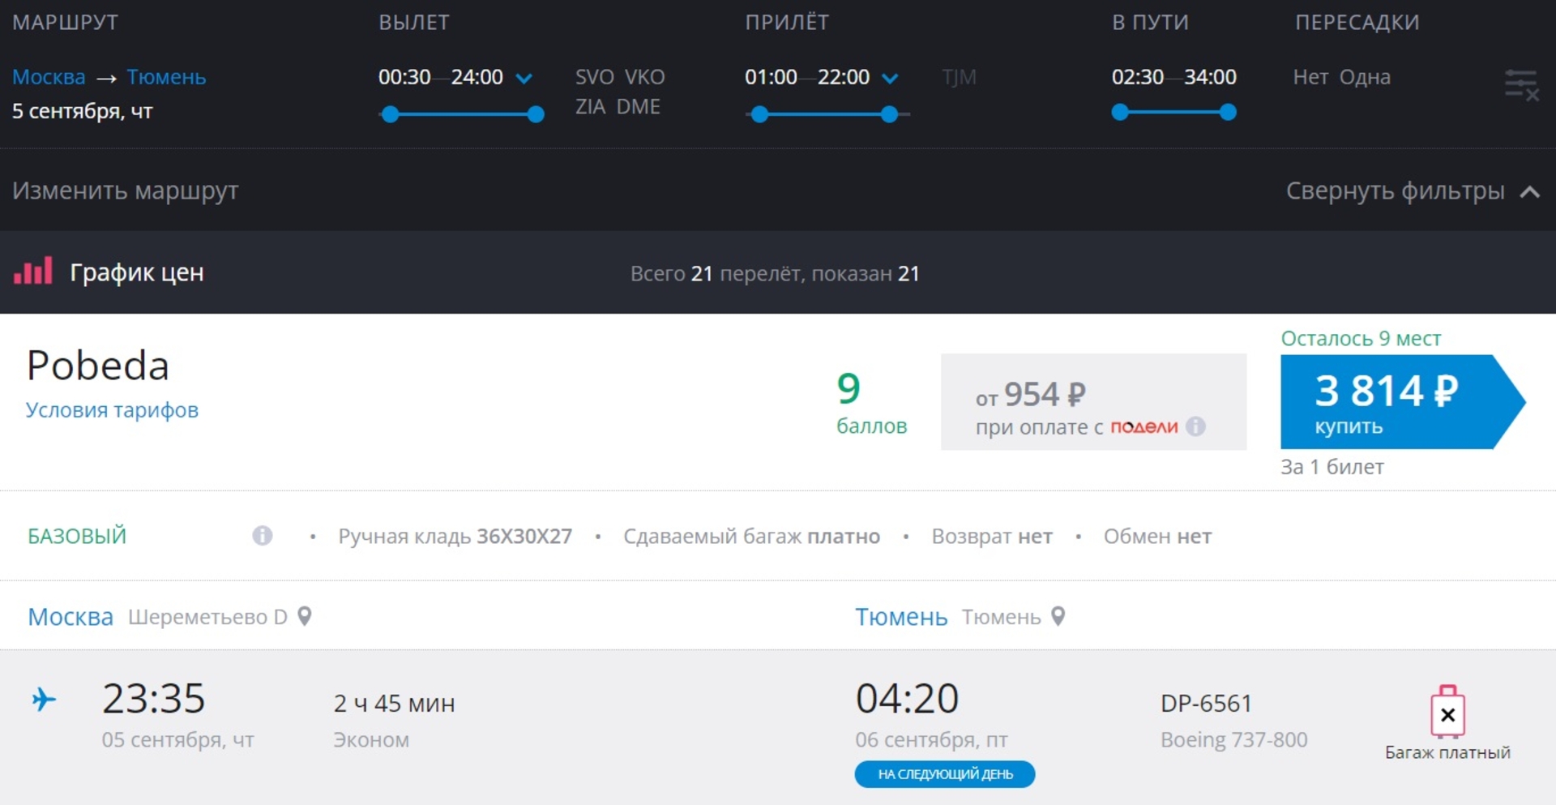Toggle the VKO airport filter

[644, 77]
